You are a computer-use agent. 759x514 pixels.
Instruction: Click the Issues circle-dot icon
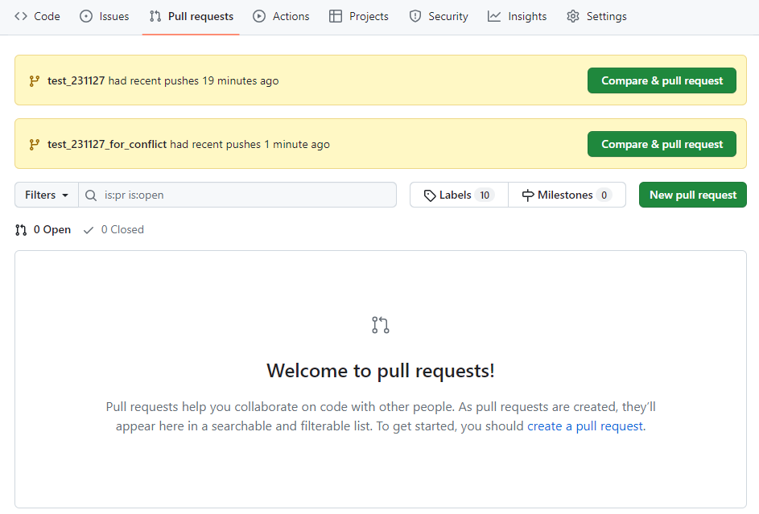(86, 16)
